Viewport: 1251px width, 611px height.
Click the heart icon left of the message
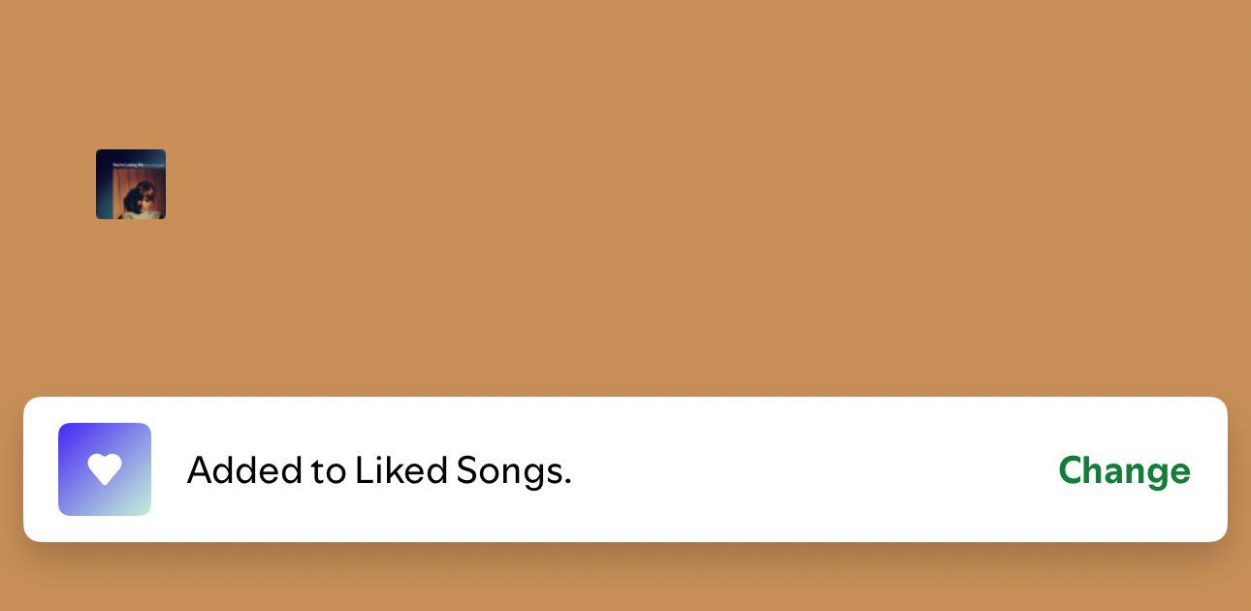105,469
